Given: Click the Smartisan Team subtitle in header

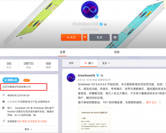Looking at the screenshot, I should pos(90,29).
